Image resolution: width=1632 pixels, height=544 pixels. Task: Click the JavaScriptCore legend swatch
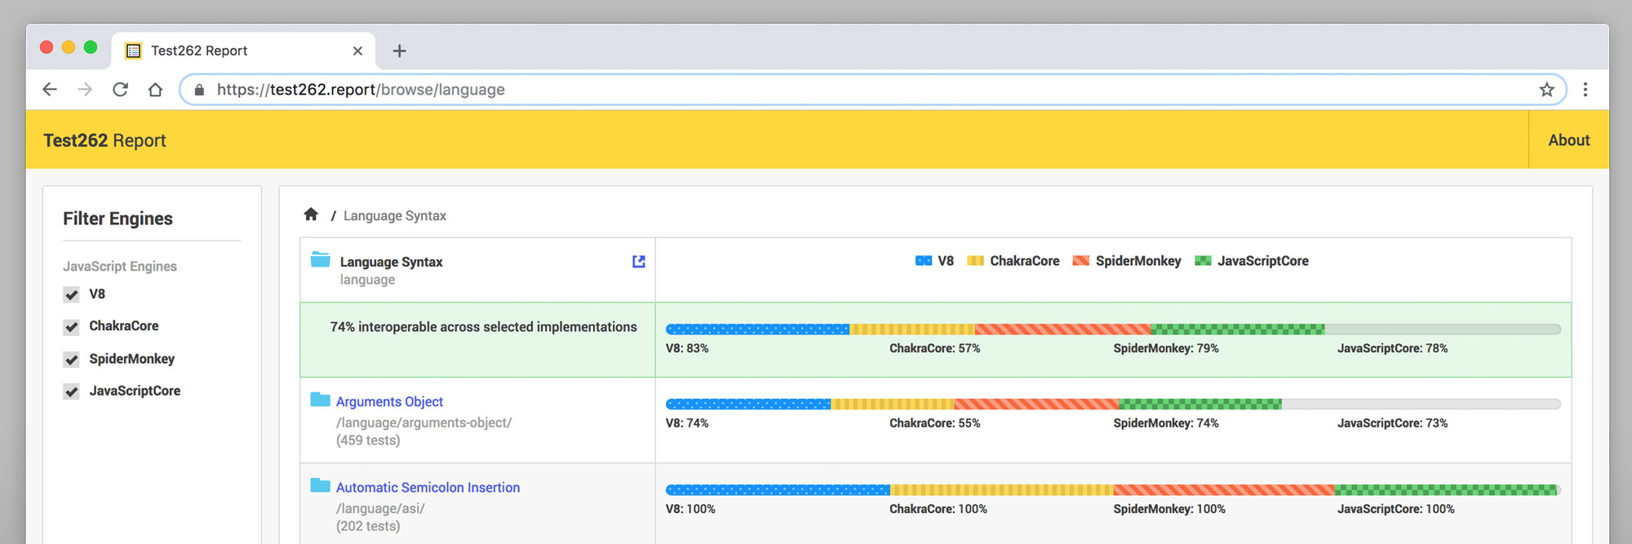click(1203, 261)
